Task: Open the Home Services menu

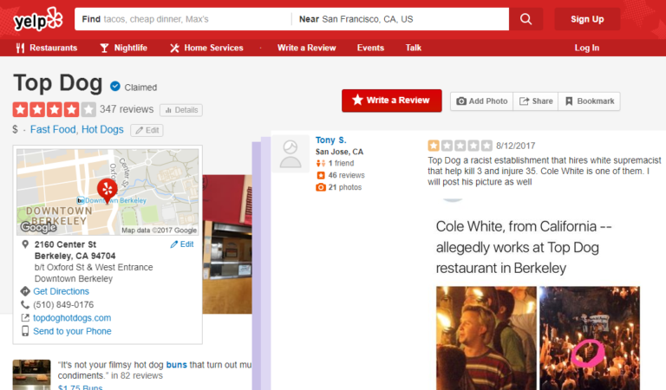Action: click(206, 48)
